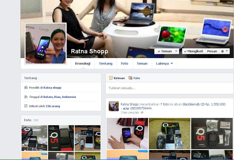The image size is (234, 160).
Task: Open the gear settings dropdown on cover
Action: click(x=224, y=51)
